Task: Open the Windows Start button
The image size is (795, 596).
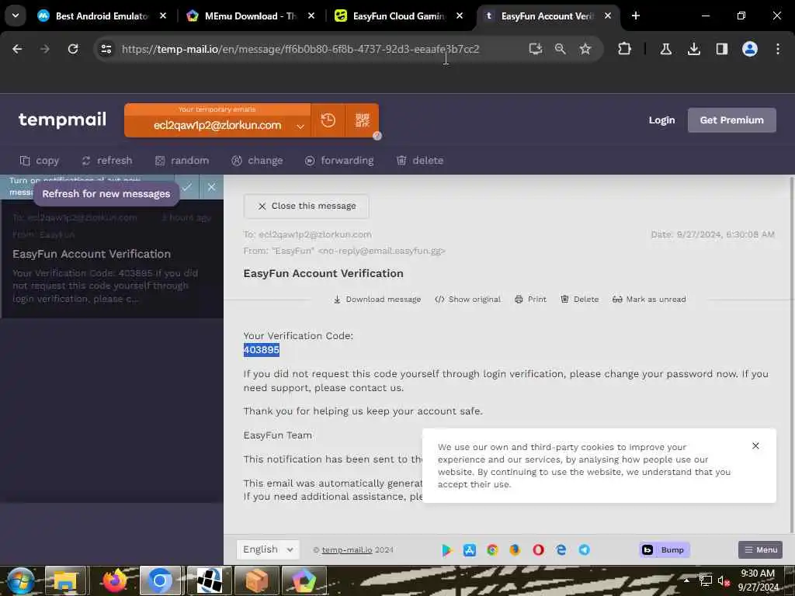Action: pos(20,580)
